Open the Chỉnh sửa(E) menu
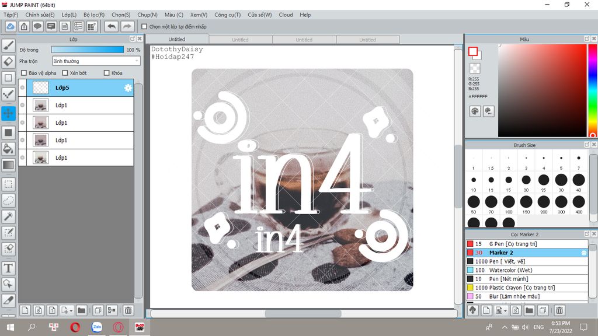The height and width of the screenshot is (336, 598). [40, 15]
